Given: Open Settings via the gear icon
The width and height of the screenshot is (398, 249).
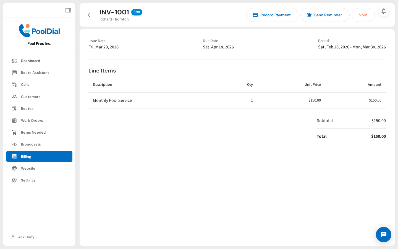Looking at the screenshot, I should coord(14,180).
